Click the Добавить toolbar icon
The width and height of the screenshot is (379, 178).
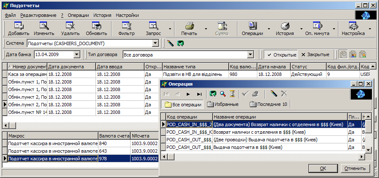[x=18, y=25]
